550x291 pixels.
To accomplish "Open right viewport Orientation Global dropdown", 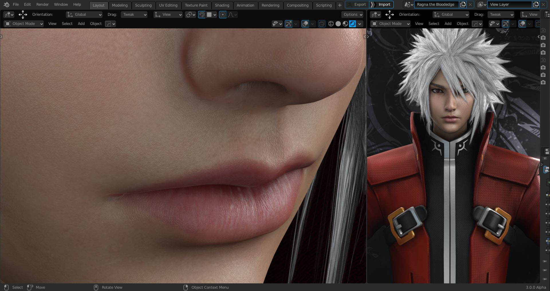I will point(451,15).
